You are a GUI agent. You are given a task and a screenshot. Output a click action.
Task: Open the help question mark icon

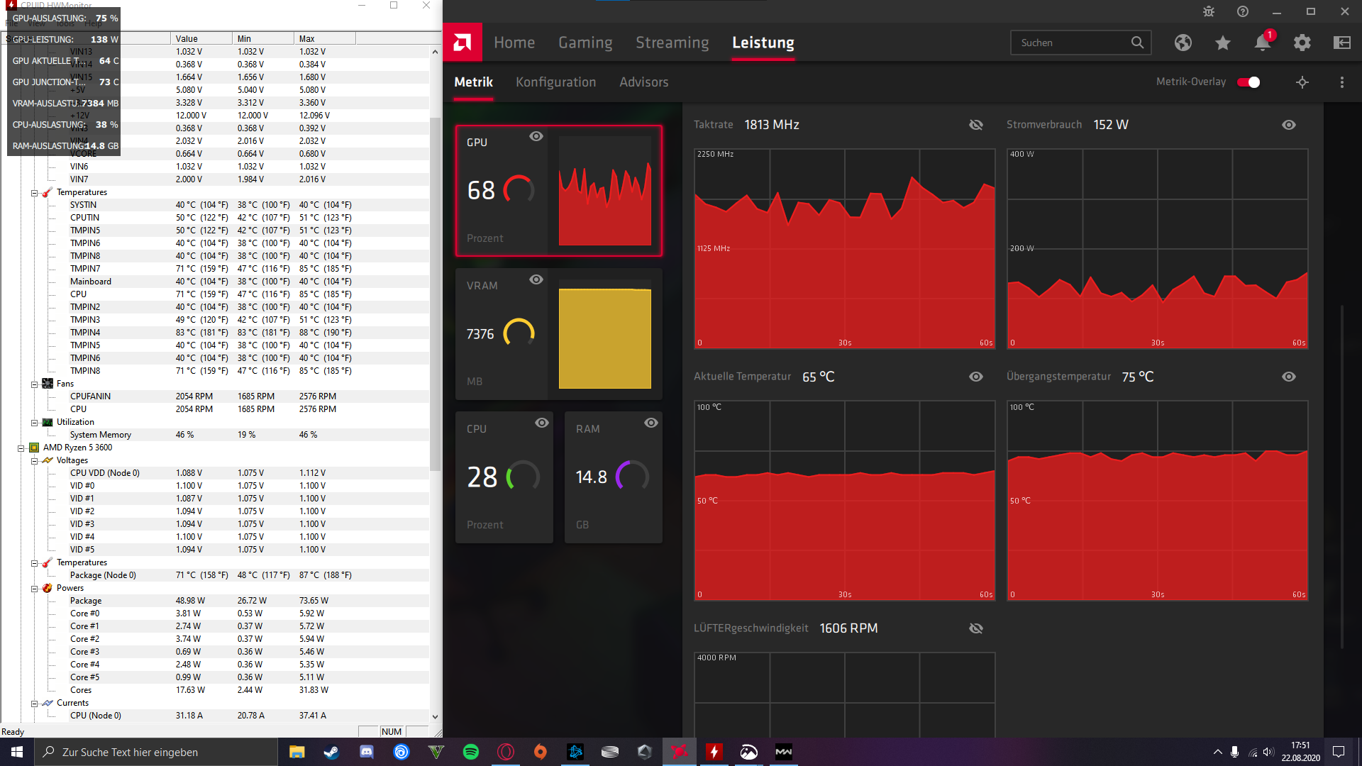click(1243, 11)
